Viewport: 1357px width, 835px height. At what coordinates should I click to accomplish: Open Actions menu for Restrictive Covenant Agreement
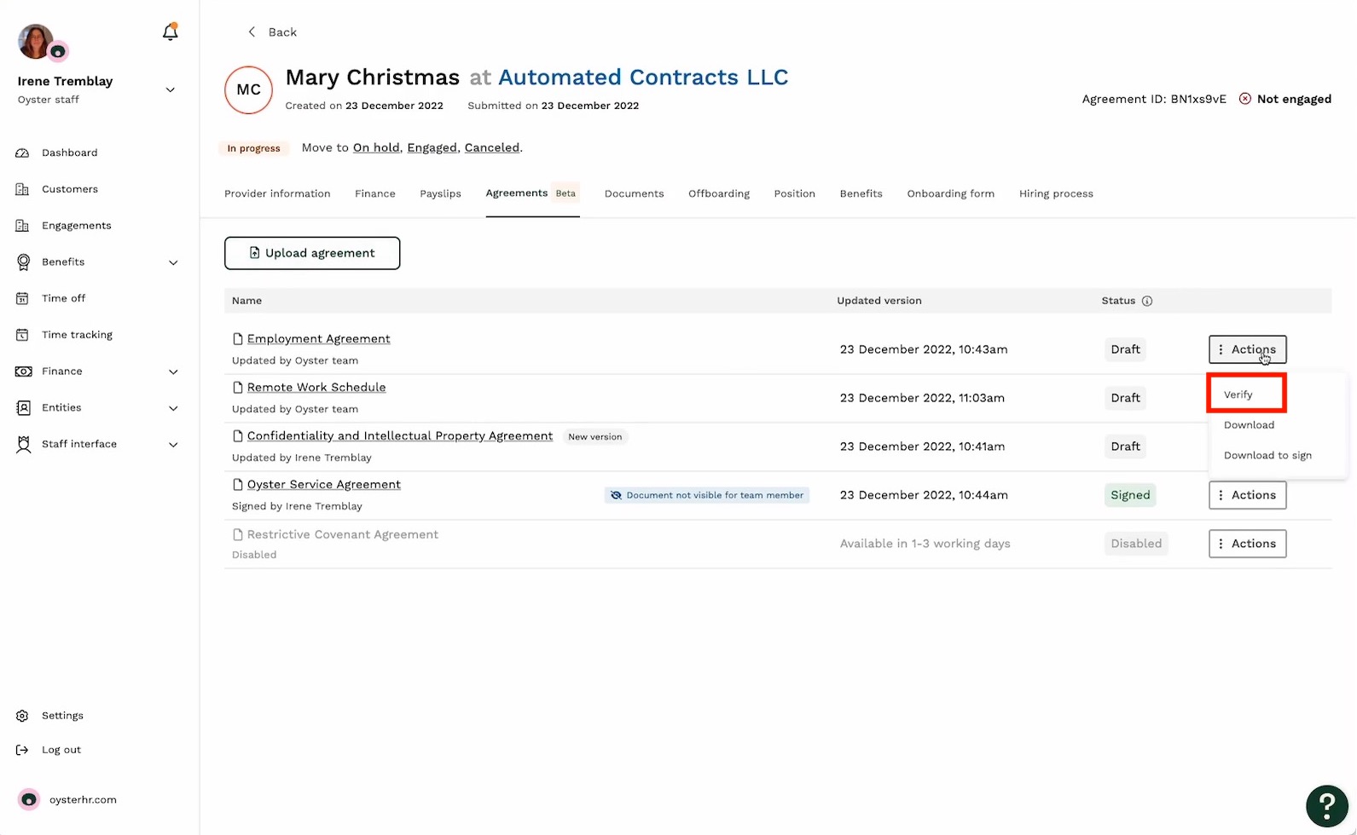click(x=1247, y=544)
